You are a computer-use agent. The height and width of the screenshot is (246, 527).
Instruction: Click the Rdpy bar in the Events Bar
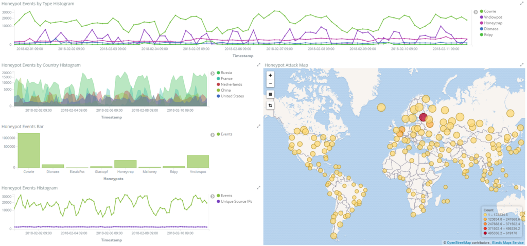174,167
